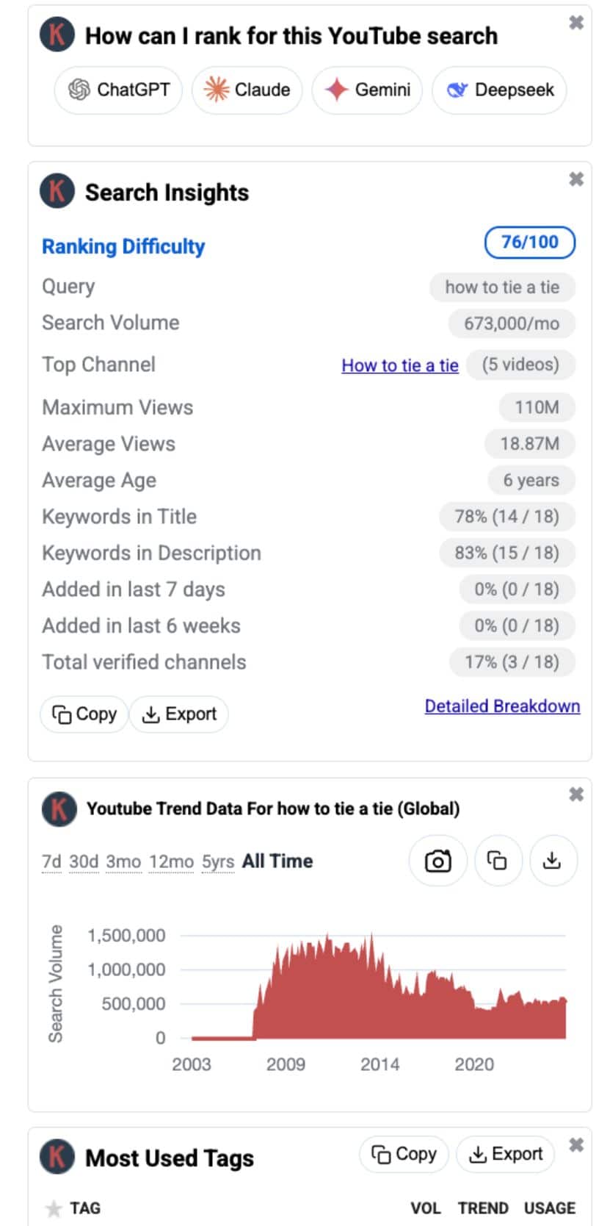The image size is (610, 1226).
Task: Click the '(5 videos)' top channel badge
Action: pyautogui.click(x=520, y=365)
